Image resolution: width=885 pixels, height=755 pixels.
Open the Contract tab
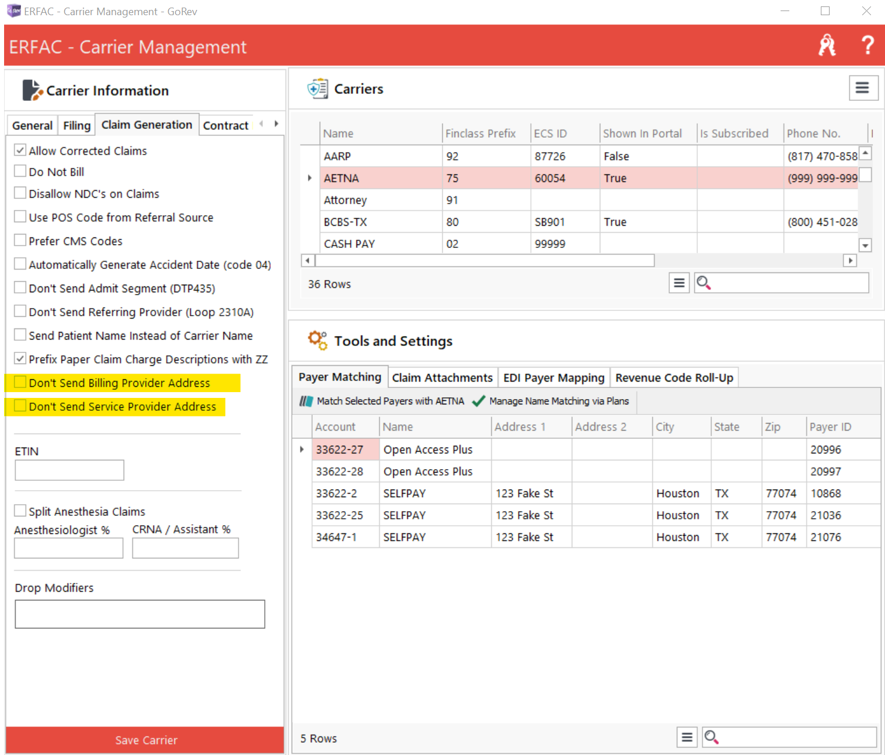point(226,125)
